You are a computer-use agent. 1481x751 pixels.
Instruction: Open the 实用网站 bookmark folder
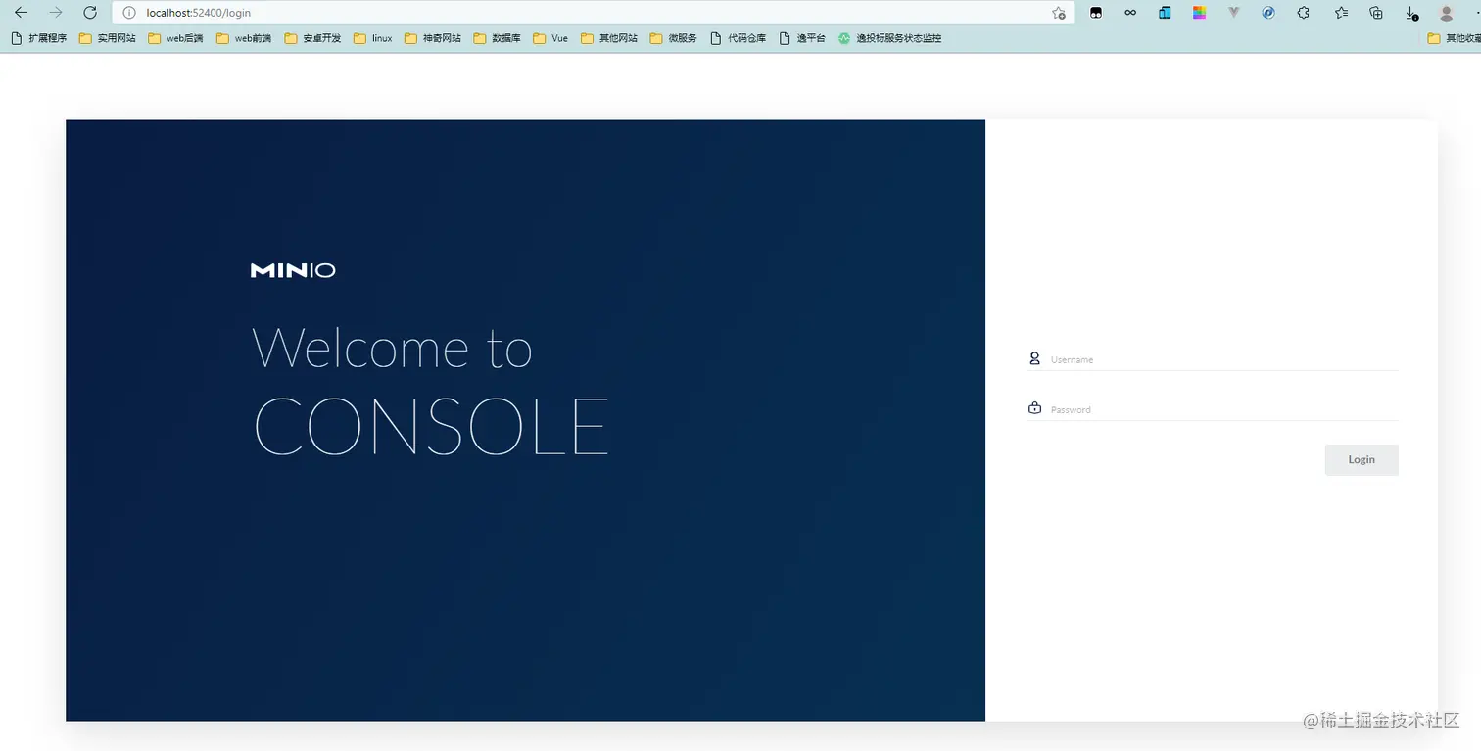coord(108,38)
